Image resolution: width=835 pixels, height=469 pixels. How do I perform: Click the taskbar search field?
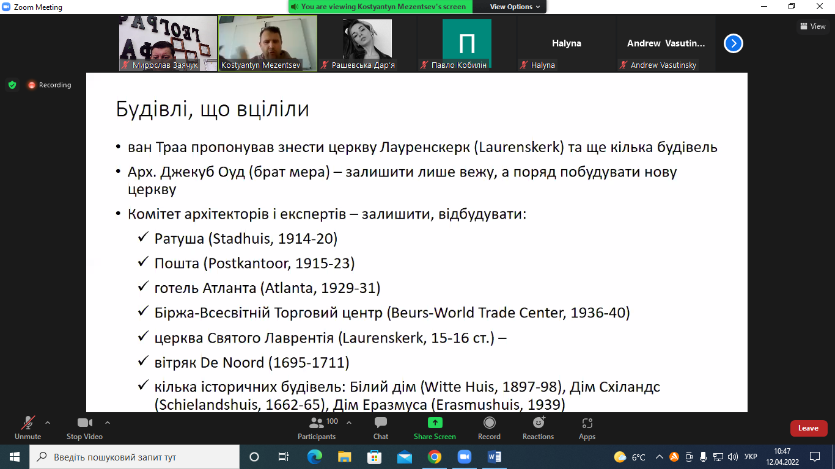(x=134, y=457)
